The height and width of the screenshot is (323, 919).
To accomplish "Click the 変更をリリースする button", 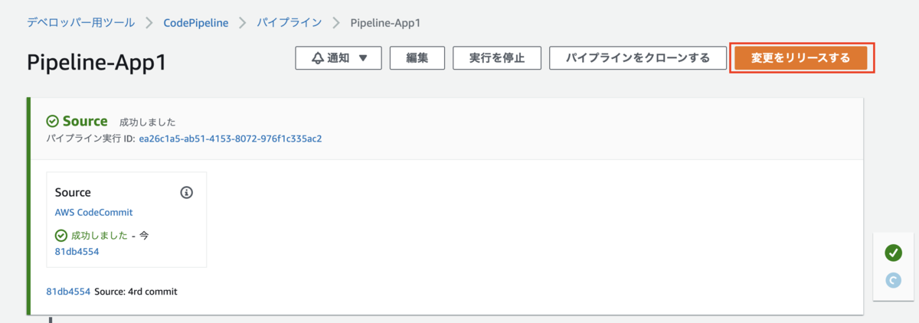I will coord(800,58).
